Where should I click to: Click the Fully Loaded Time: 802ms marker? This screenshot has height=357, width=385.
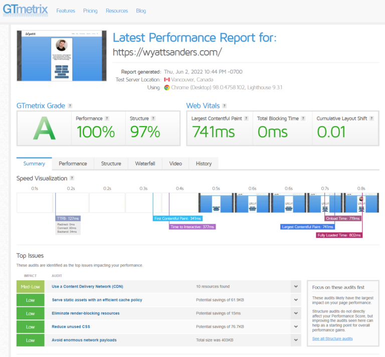click(x=339, y=235)
